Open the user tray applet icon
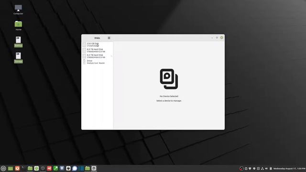 [x=271, y=169]
